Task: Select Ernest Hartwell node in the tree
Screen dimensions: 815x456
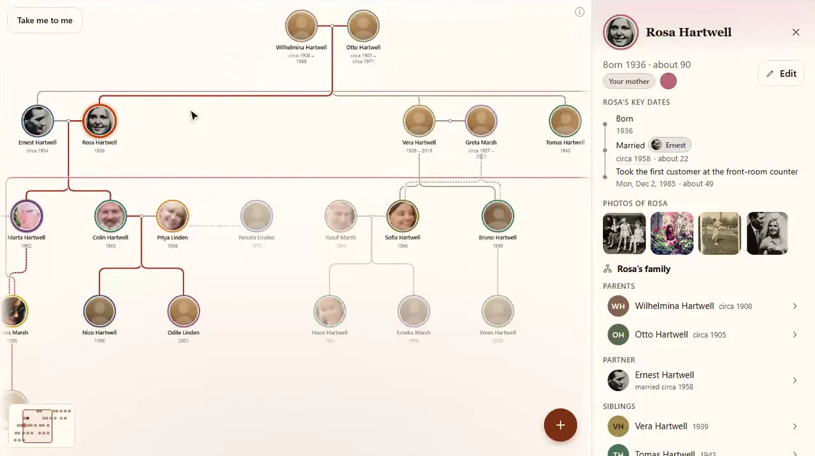Action: point(38,121)
